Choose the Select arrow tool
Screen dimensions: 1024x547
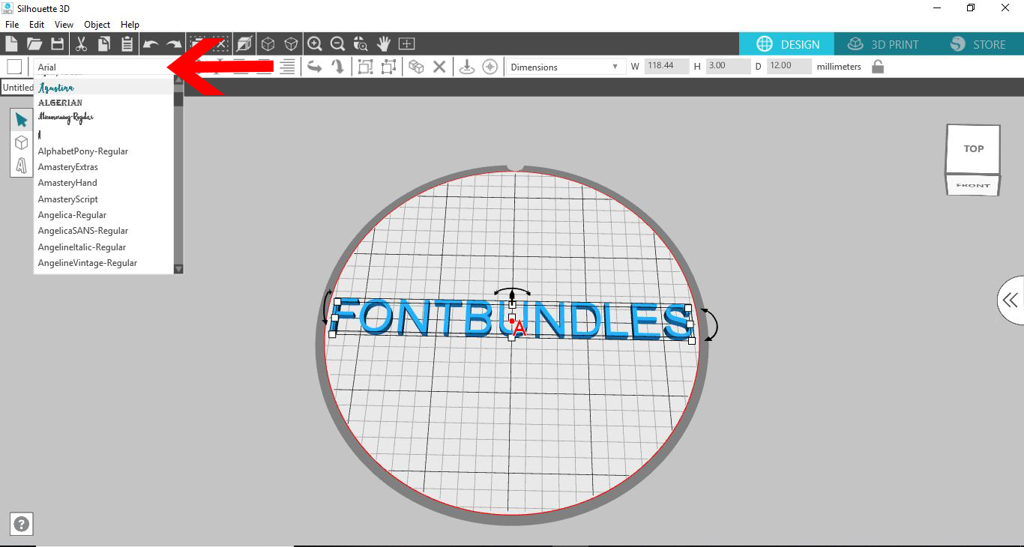pos(22,120)
